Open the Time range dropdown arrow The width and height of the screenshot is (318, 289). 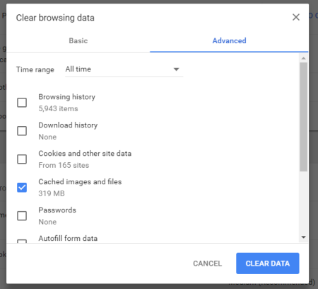pyautogui.click(x=176, y=69)
